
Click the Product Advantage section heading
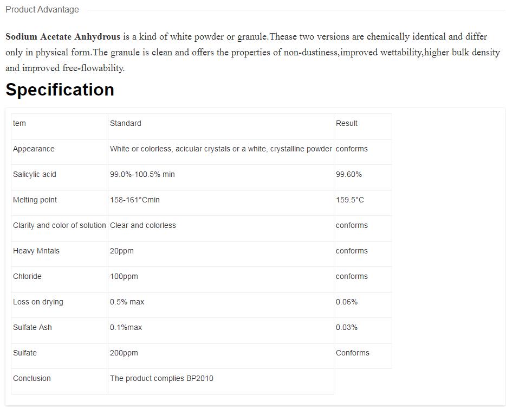[42, 10]
